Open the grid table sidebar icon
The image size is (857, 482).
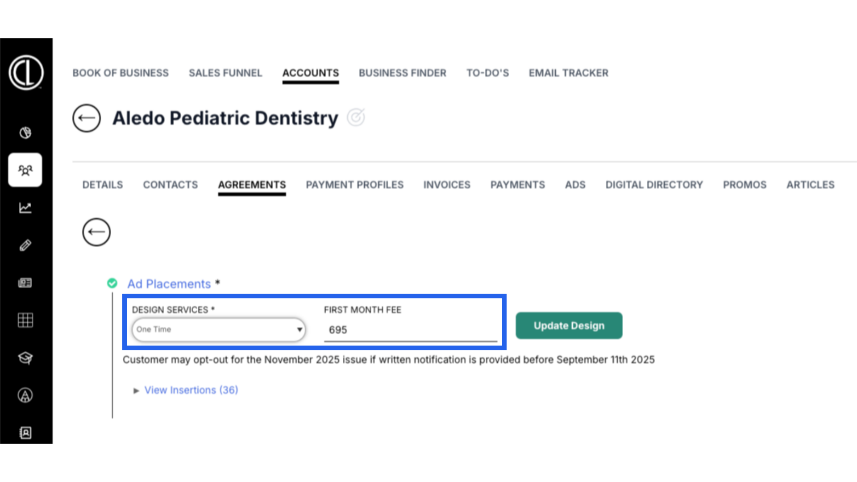[25, 320]
